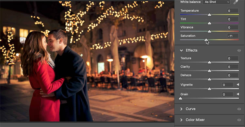Toggle Curve panel visibility eye icon

click(239, 109)
